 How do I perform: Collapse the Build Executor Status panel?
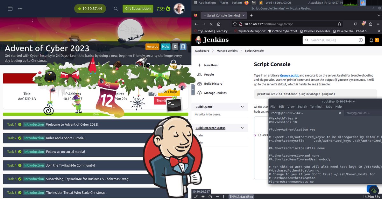[x=242, y=128]
